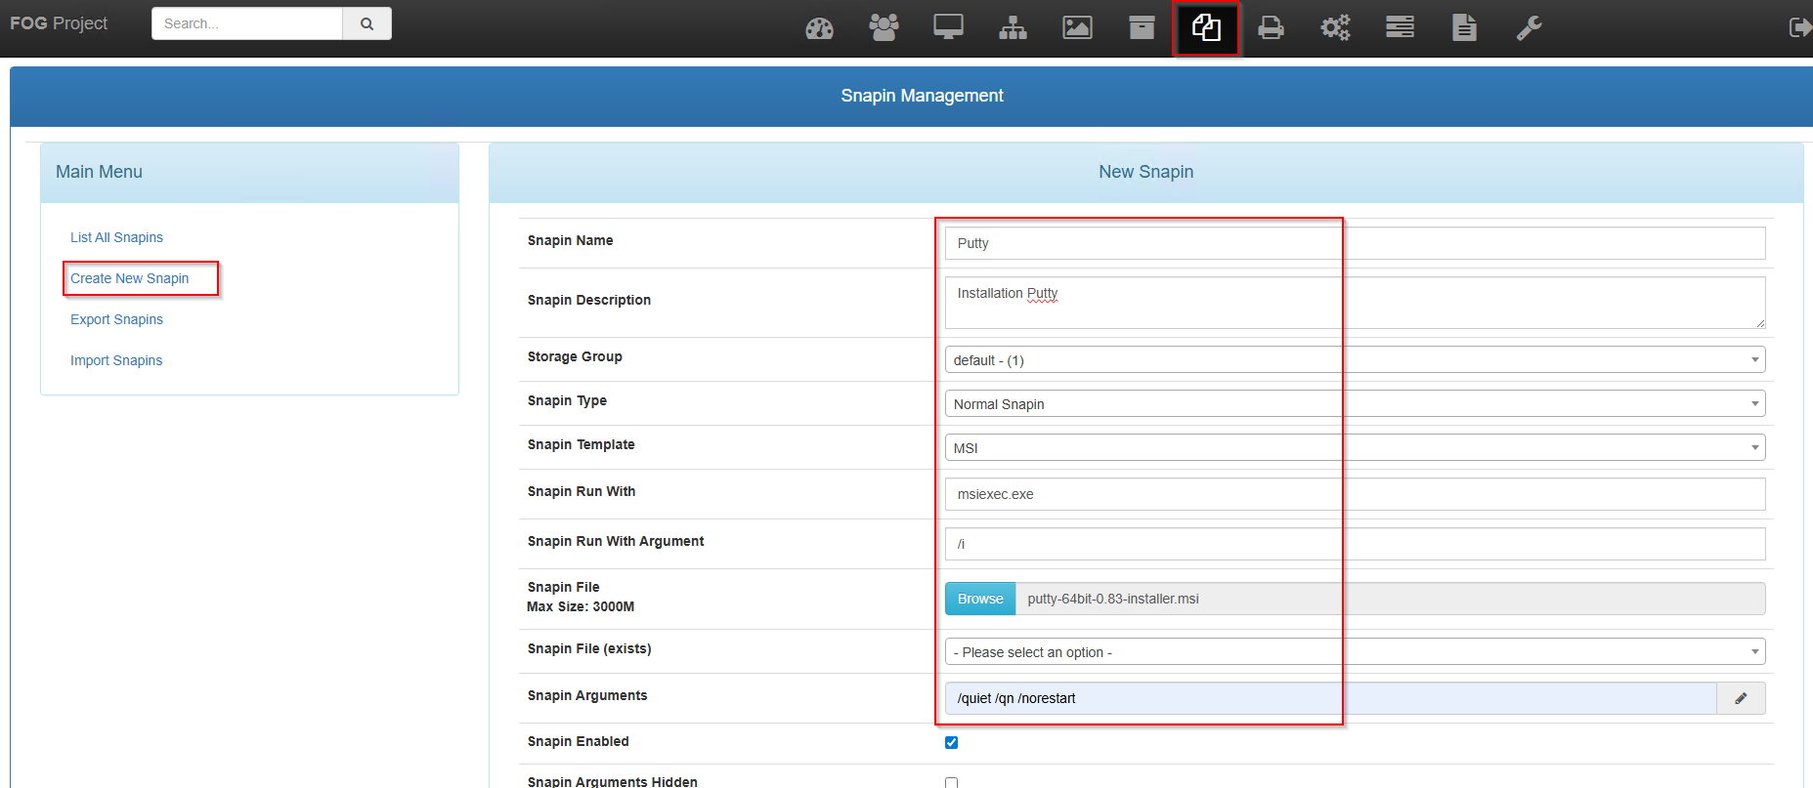Click the pencil icon beside Snapin Arguments
This screenshot has height=788, width=1813.
pyautogui.click(x=1741, y=698)
